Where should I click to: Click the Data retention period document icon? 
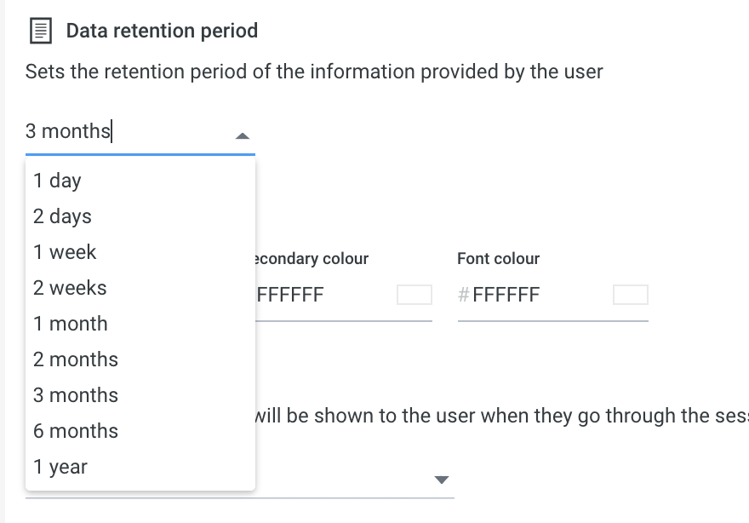tap(41, 31)
